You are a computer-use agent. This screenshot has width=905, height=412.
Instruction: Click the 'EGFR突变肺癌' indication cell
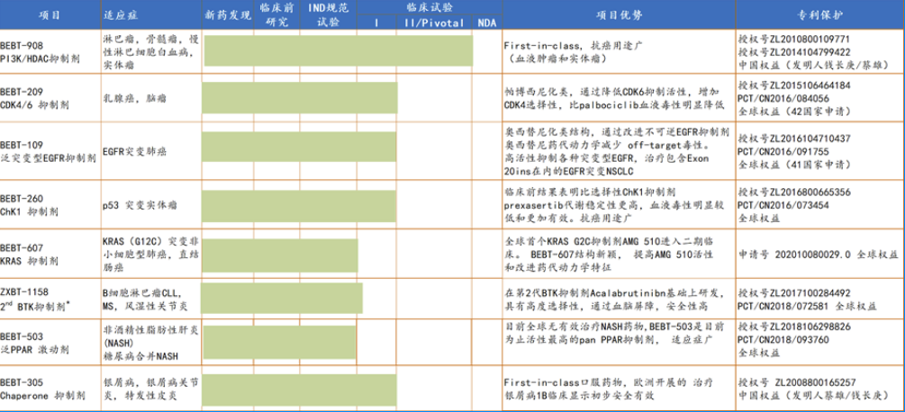pos(134,151)
